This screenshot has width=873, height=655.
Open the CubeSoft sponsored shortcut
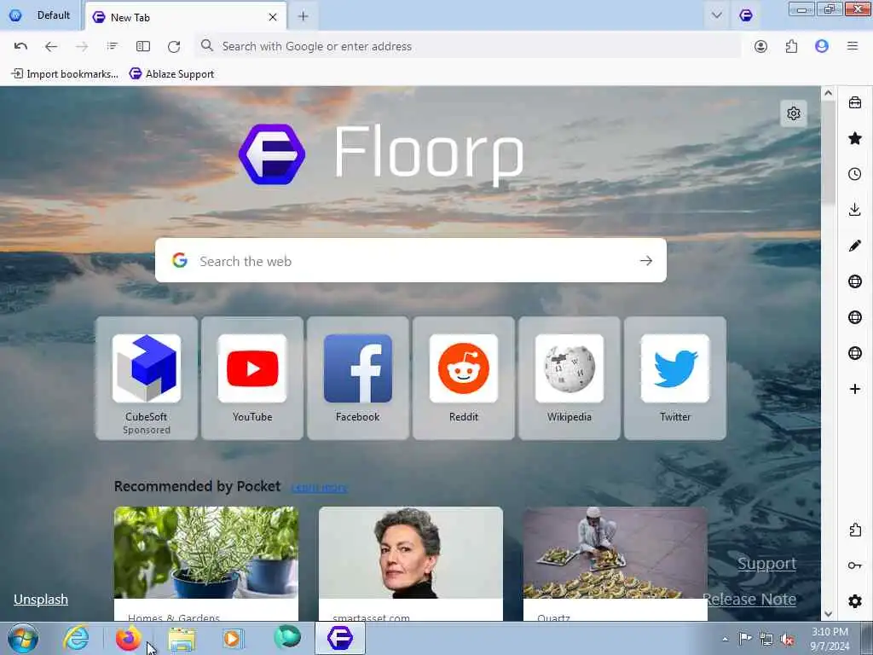[x=147, y=378]
